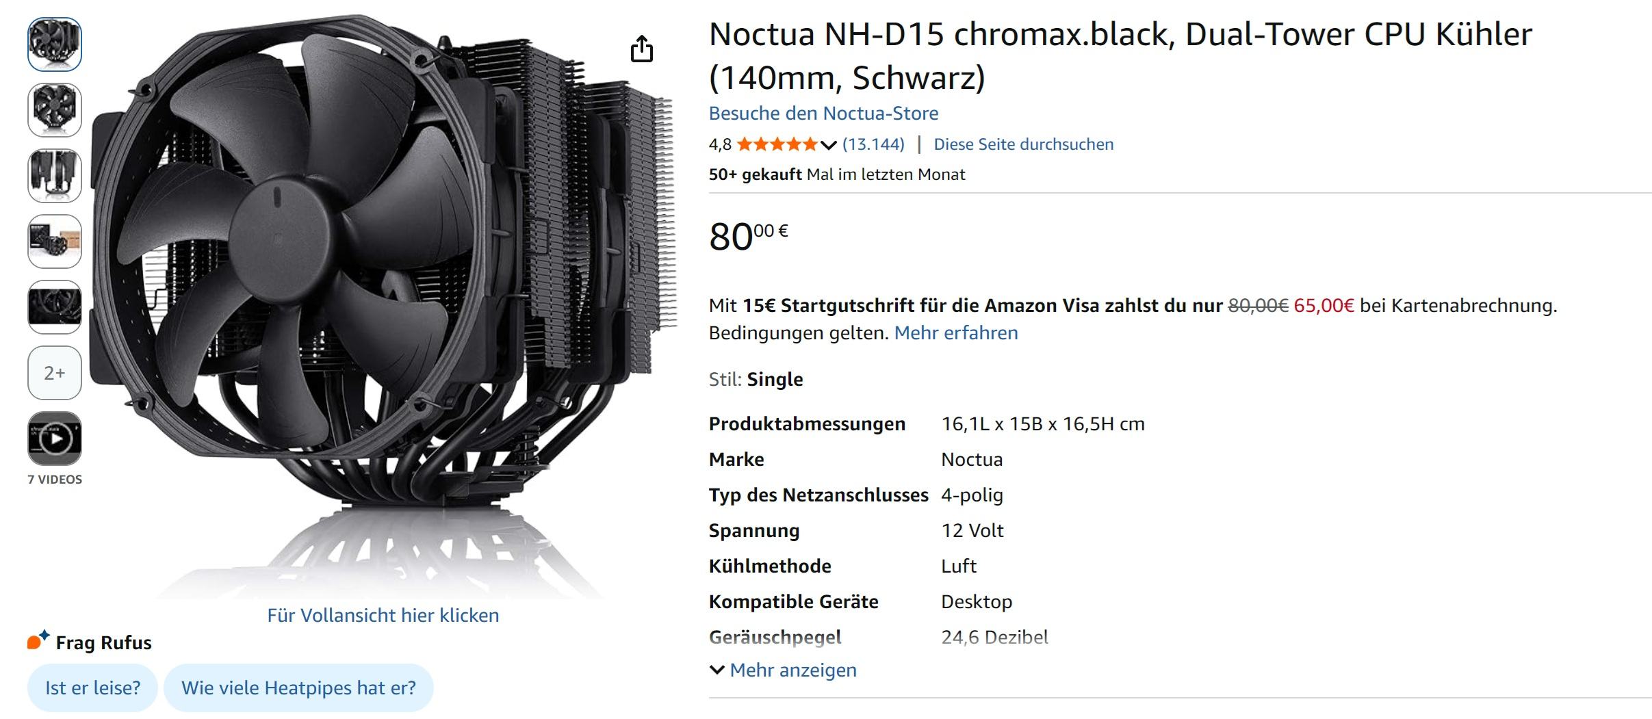Viewport: 1652px width, 719px height.
Task: Click the share icon above product image
Action: tap(641, 49)
